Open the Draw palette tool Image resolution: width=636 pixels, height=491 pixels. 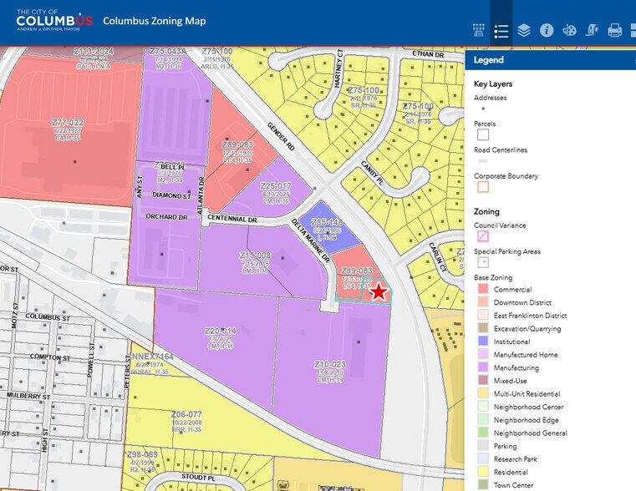[569, 31]
